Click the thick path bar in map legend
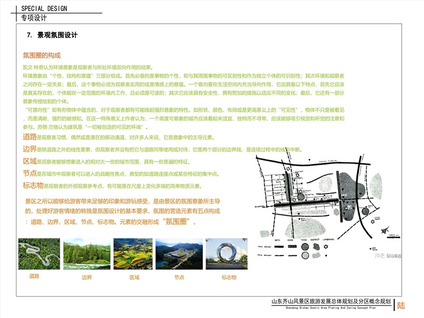The width and height of the screenshot is (424, 318). coord(279,246)
